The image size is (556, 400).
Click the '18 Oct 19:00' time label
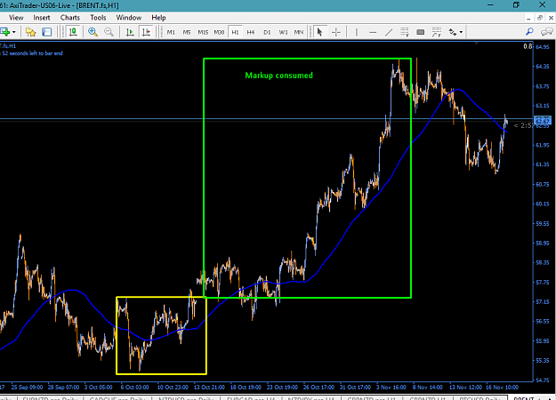pyautogui.click(x=246, y=388)
